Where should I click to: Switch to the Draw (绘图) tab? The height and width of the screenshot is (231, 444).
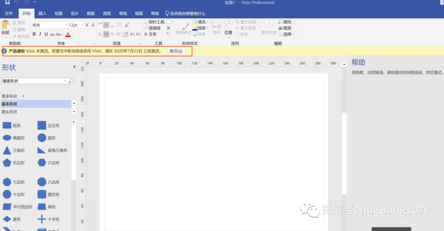pyautogui.click(x=59, y=13)
